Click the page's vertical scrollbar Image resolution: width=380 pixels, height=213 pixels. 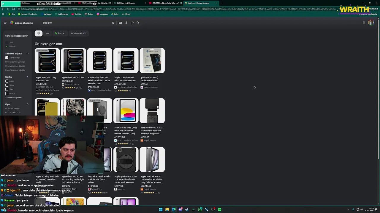click(378, 89)
